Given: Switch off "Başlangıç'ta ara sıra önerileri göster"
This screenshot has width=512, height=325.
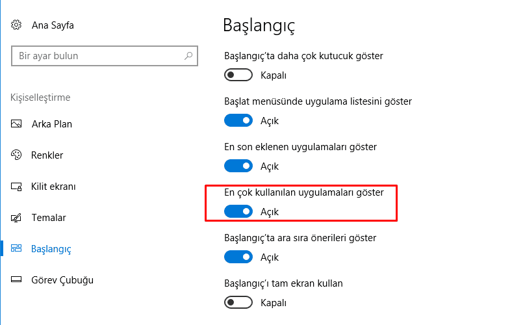Looking at the screenshot, I should [x=238, y=257].
